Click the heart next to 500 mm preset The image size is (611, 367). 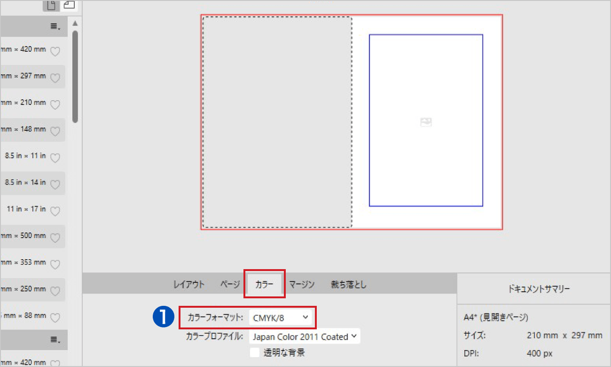coord(55,238)
